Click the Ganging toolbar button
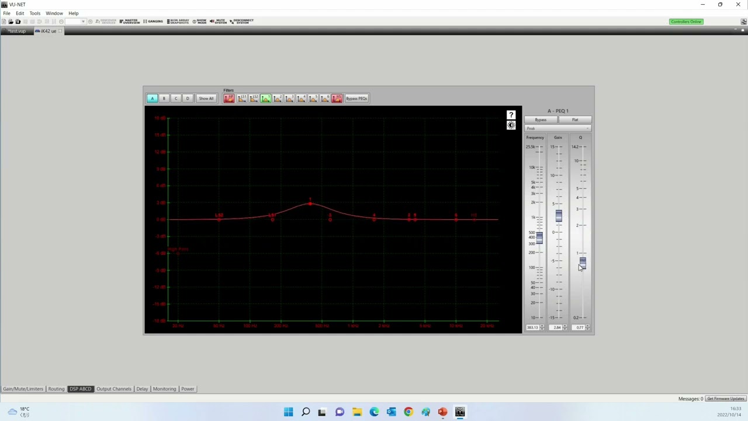Viewport: 748px width, 421px height. pos(153,22)
